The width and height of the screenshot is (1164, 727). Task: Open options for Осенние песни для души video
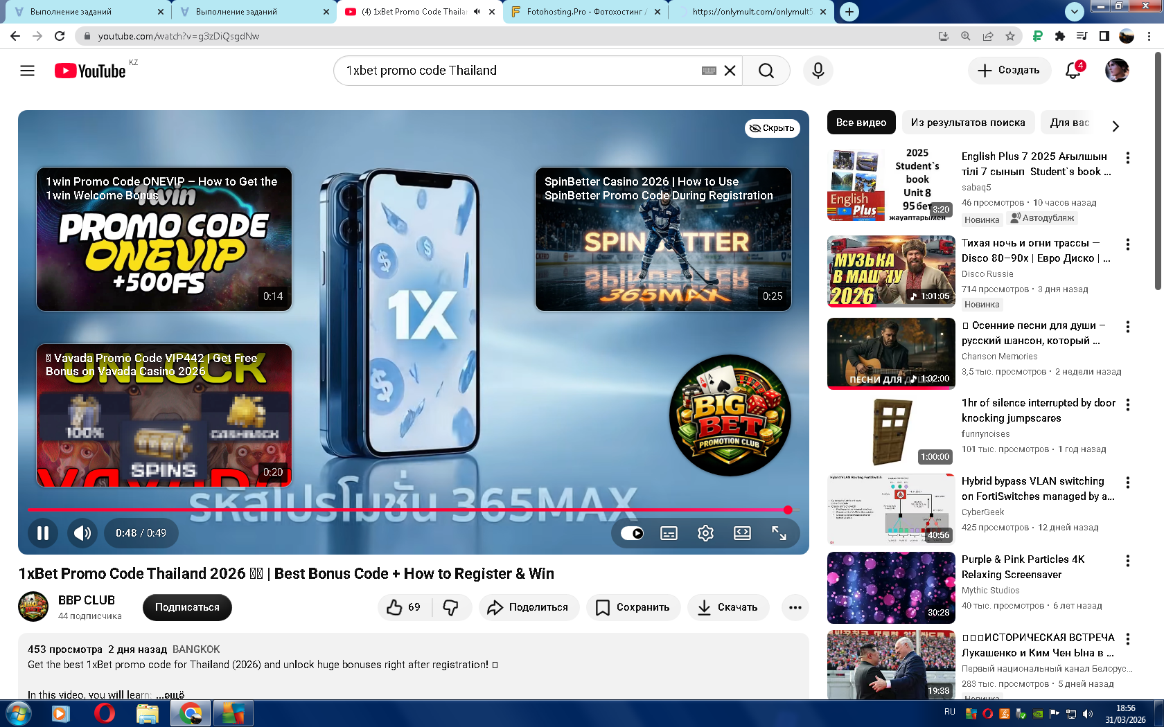point(1128,327)
